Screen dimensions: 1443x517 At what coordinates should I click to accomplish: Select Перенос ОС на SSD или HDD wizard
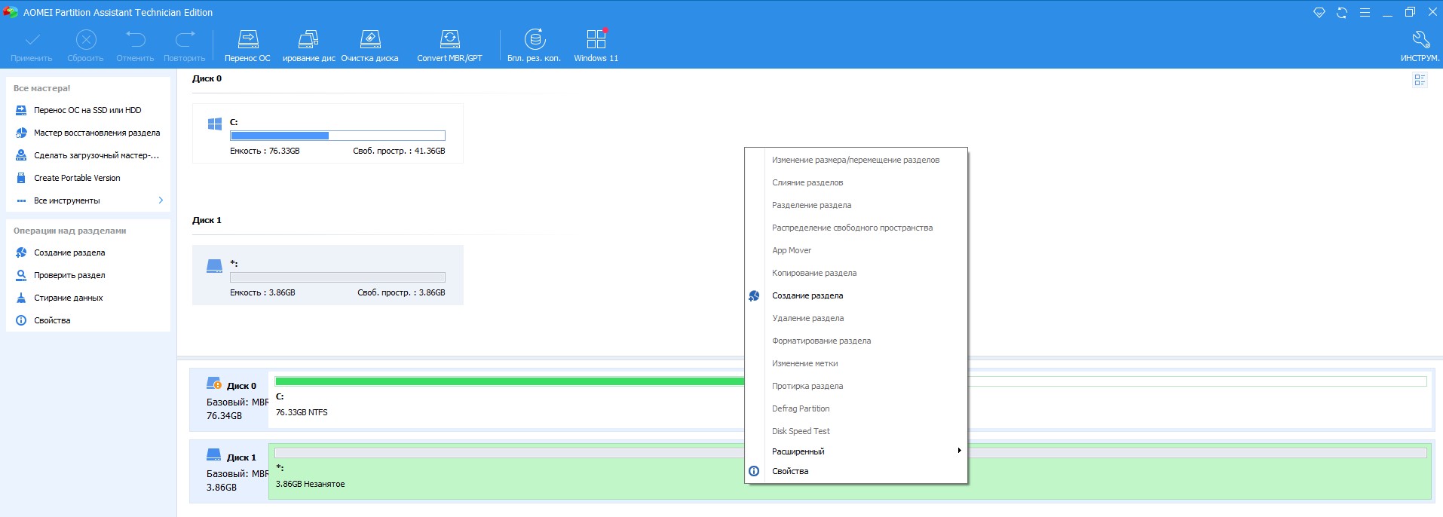(87, 110)
